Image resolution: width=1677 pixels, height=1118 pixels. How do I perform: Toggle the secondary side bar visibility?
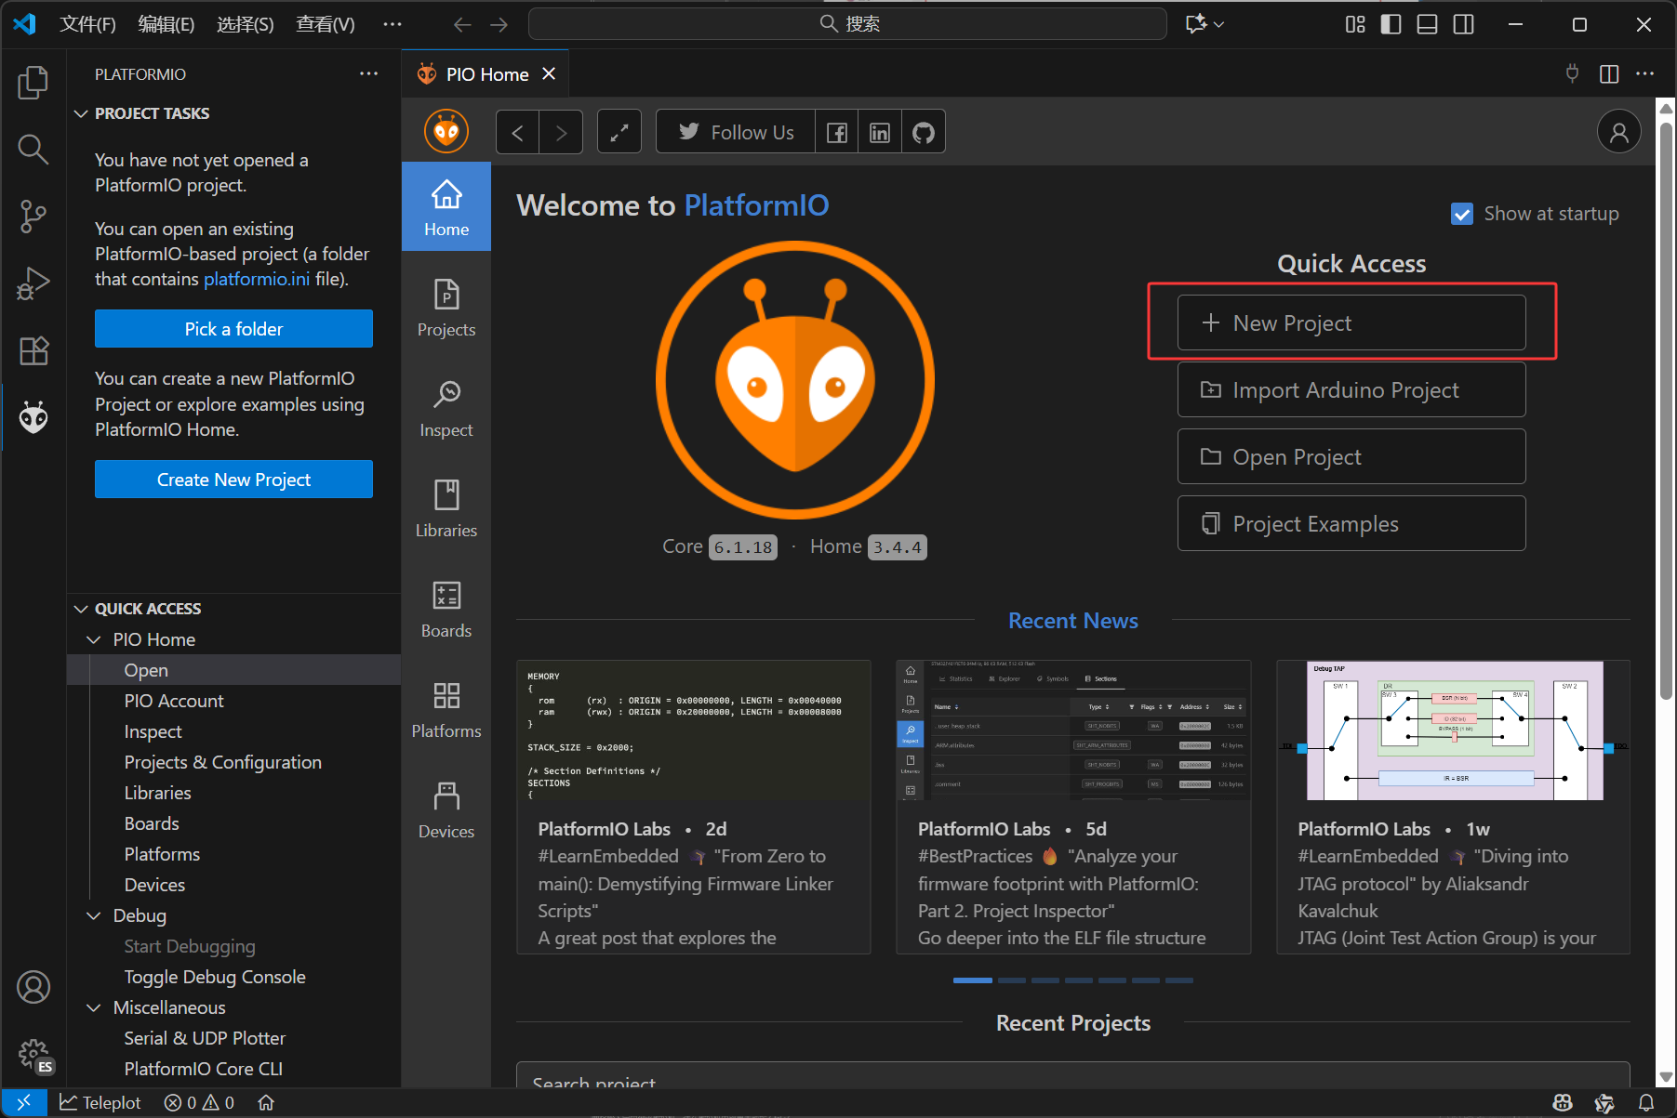[1463, 24]
